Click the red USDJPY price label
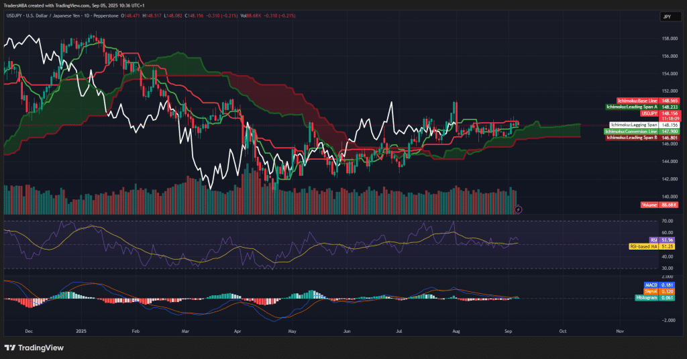This screenshot has height=359, width=687. (x=647, y=113)
